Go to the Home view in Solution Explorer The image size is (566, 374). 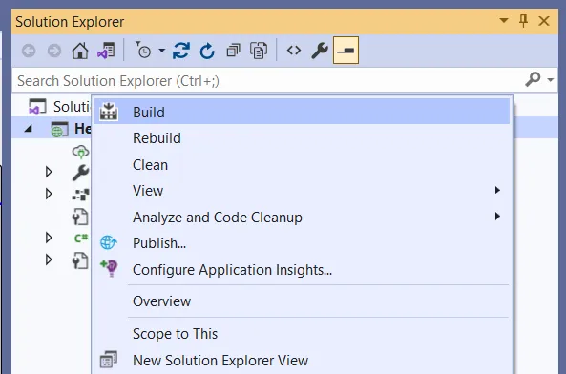tap(80, 51)
